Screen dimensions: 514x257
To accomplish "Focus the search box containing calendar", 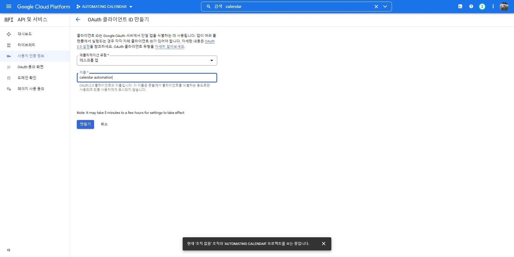I will tap(296, 7).
